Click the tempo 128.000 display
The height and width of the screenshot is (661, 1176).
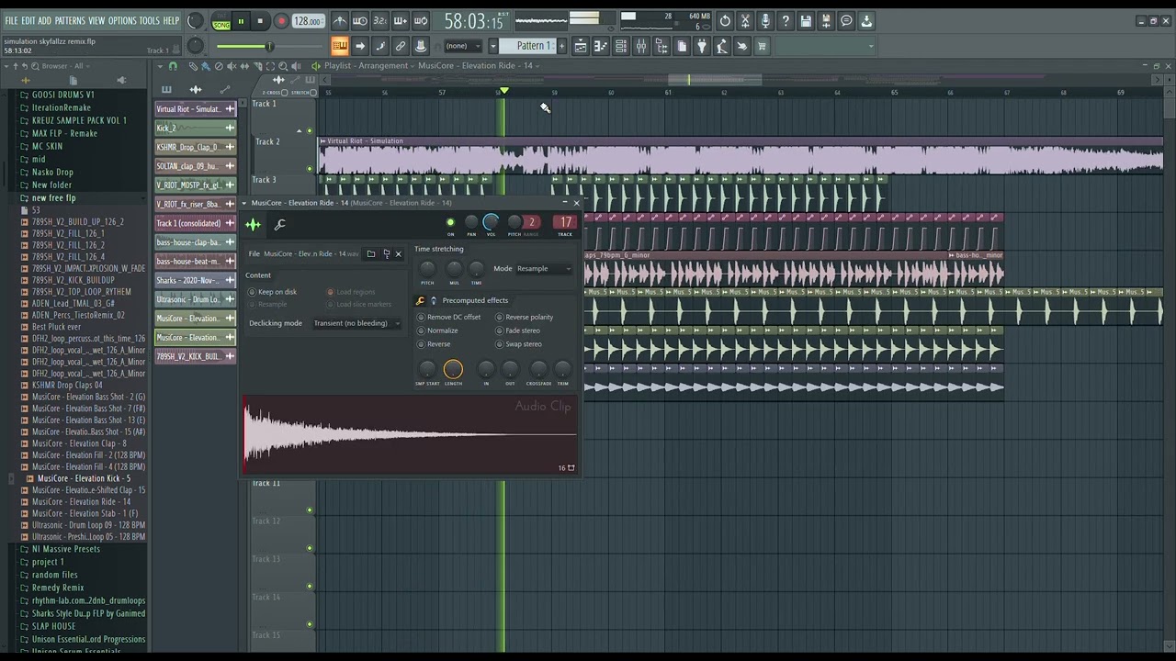tap(309, 21)
